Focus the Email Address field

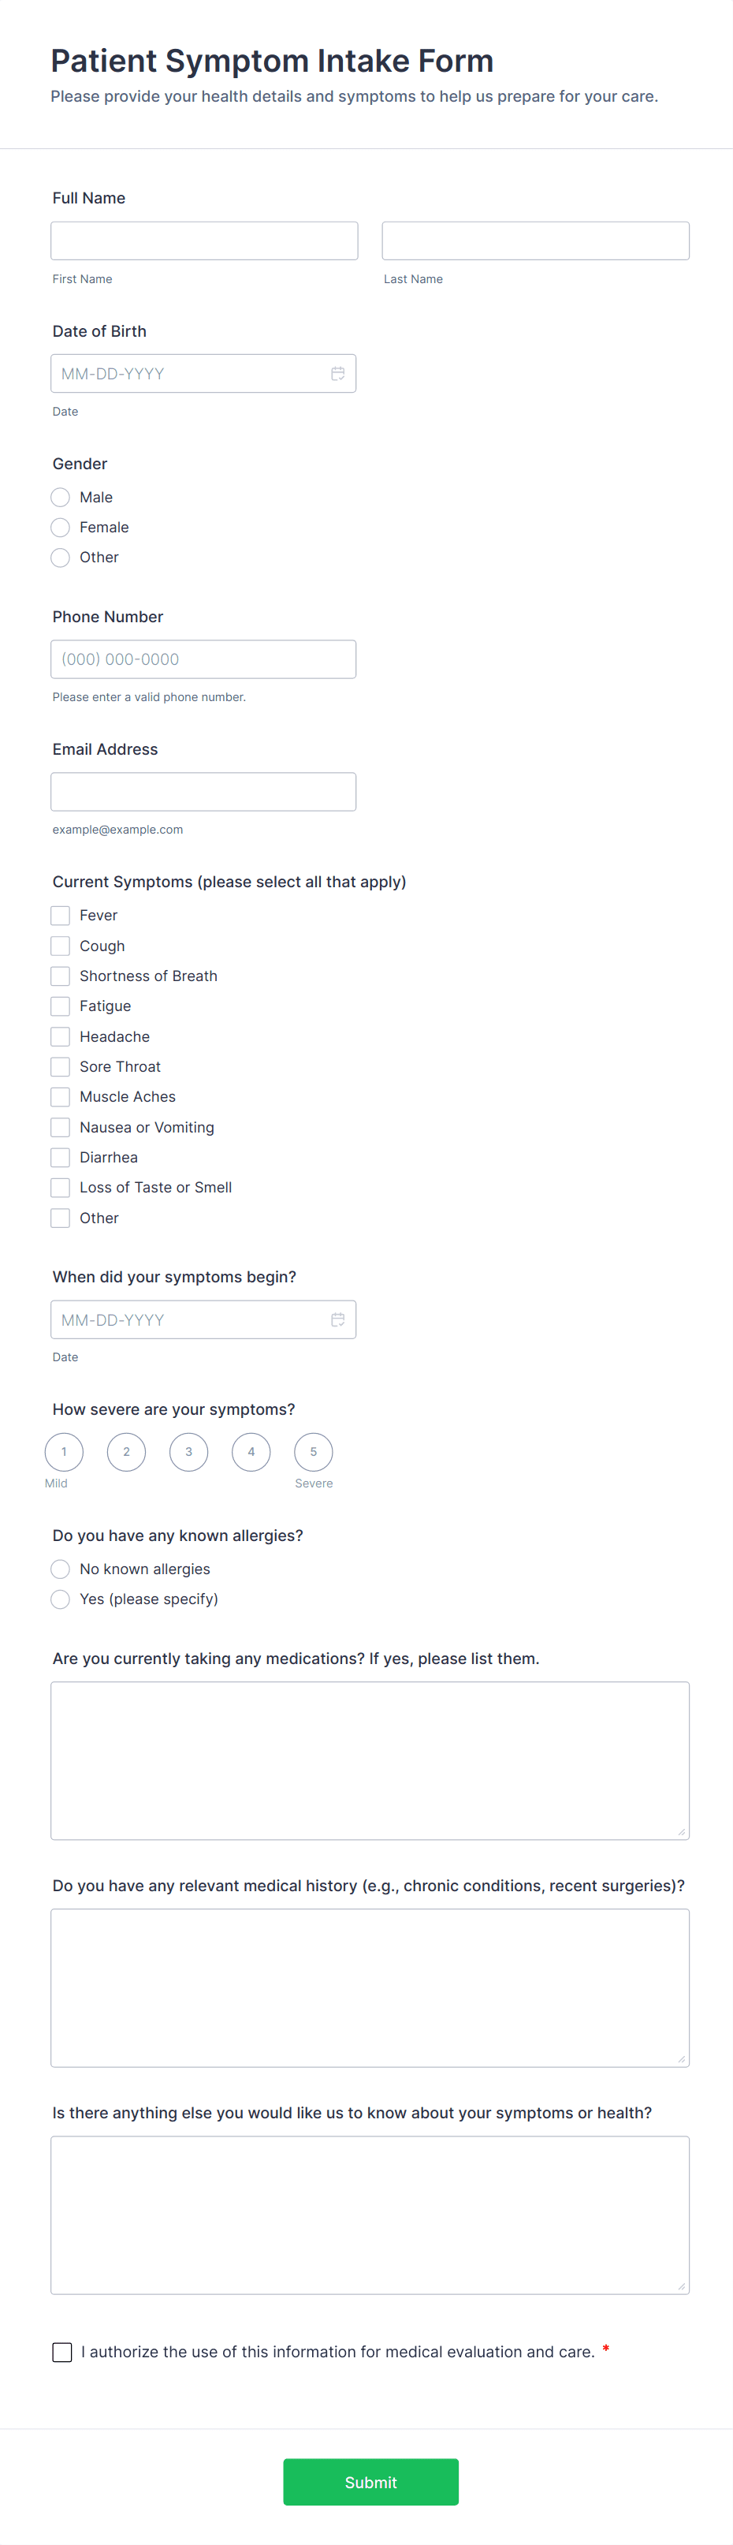[x=203, y=791]
